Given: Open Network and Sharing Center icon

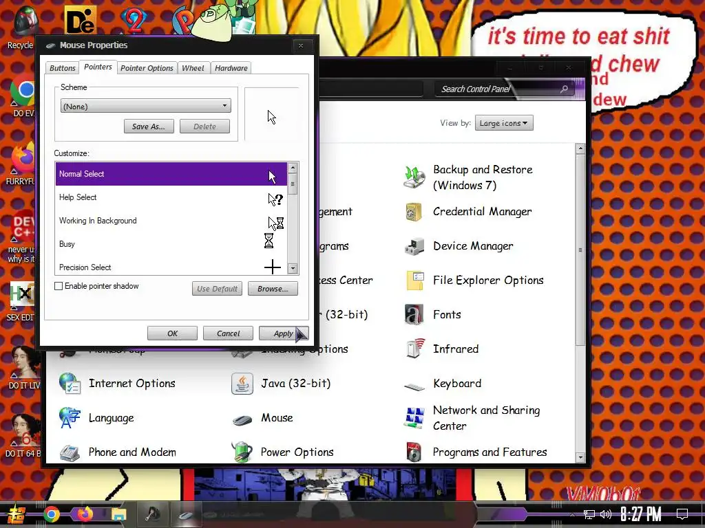Looking at the screenshot, I should click(x=414, y=417).
